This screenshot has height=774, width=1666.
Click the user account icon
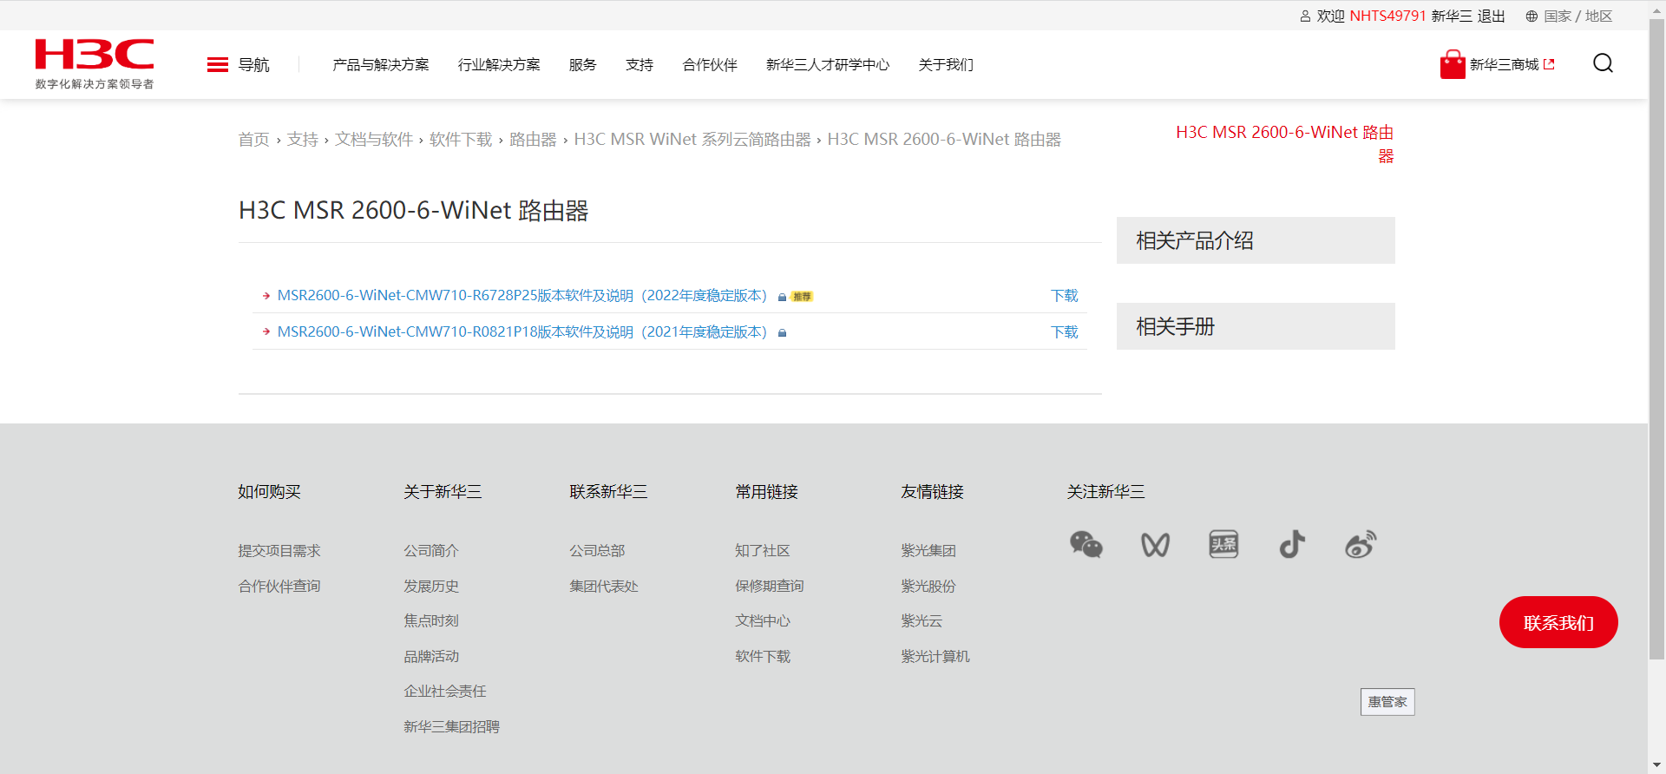1305,16
